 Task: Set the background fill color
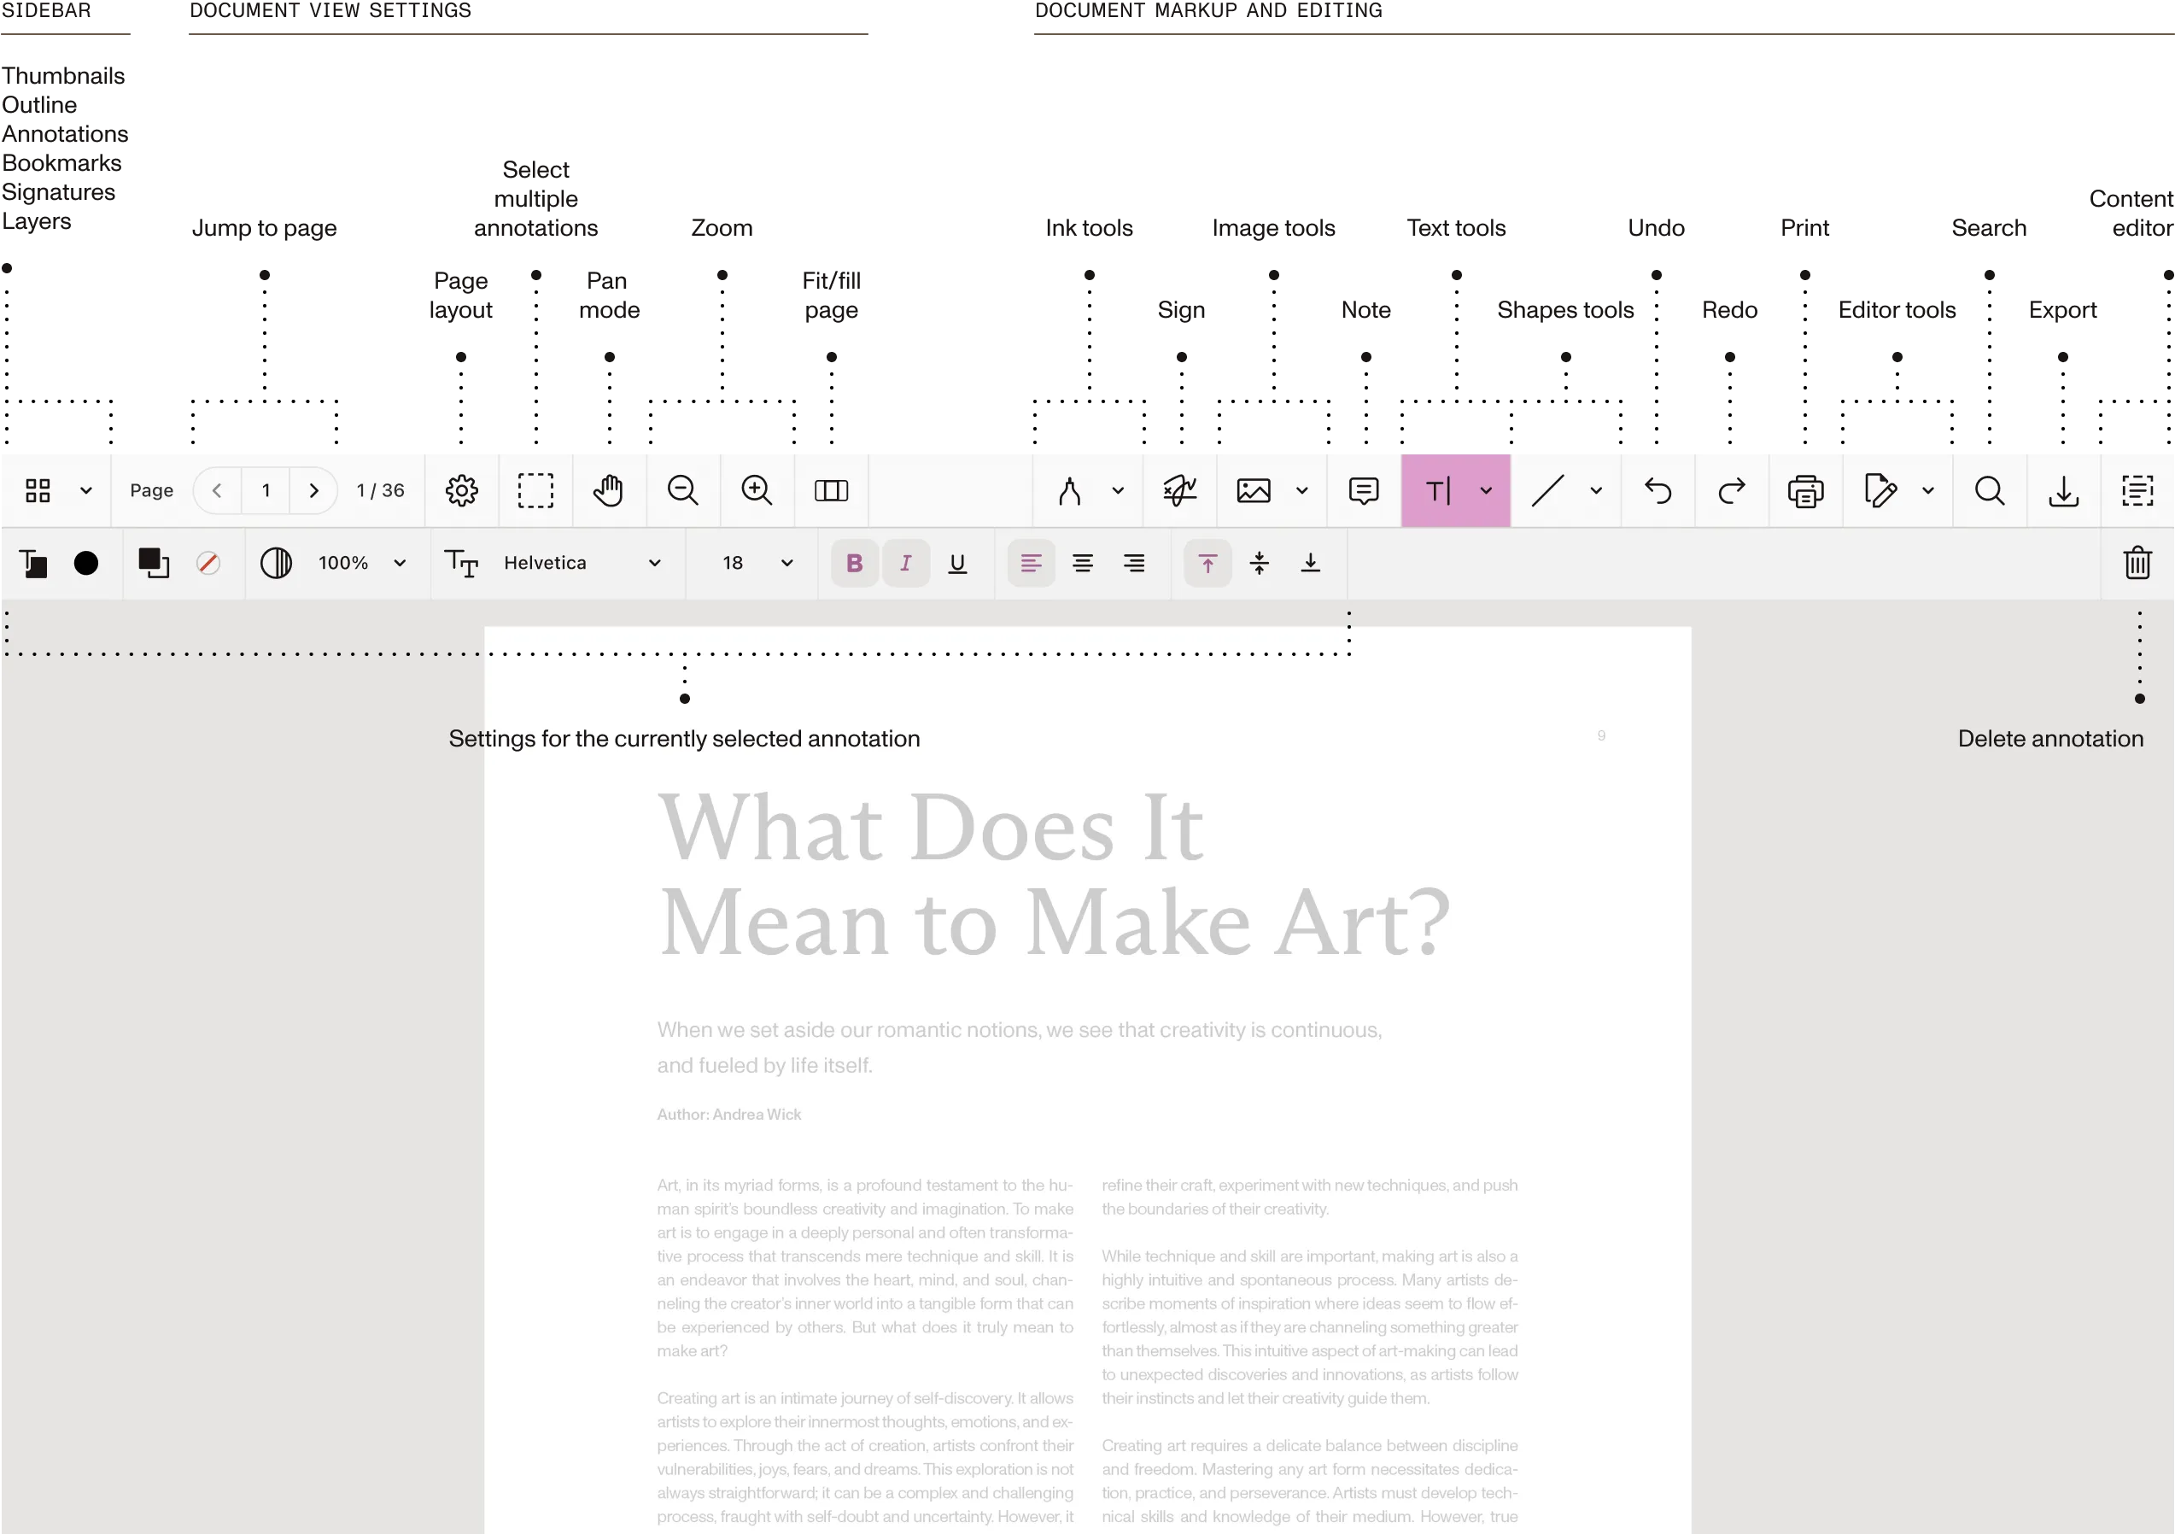tap(154, 563)
